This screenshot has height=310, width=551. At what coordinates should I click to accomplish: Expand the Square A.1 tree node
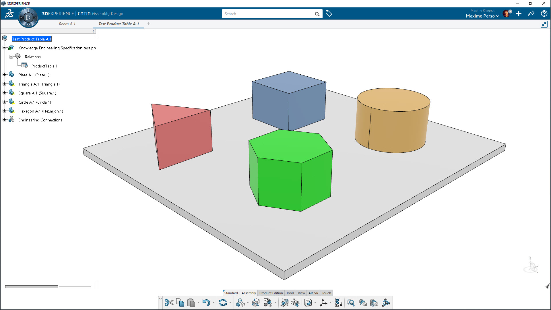coord(5,93)
